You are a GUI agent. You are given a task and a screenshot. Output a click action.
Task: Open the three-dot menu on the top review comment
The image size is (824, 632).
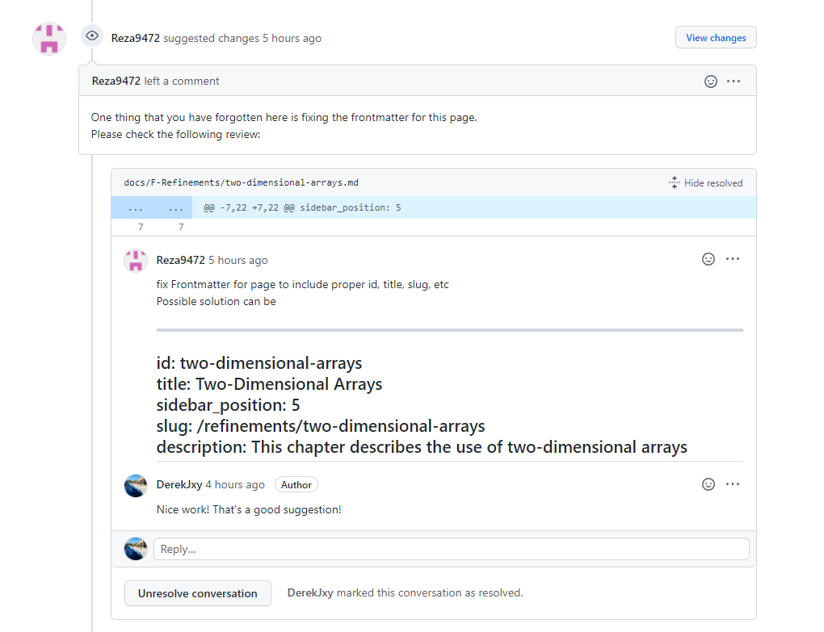pyautogui.click(x=734, y=81)
